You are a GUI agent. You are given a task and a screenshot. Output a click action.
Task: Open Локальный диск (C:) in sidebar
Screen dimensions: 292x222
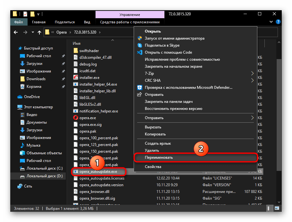point(45,168)
